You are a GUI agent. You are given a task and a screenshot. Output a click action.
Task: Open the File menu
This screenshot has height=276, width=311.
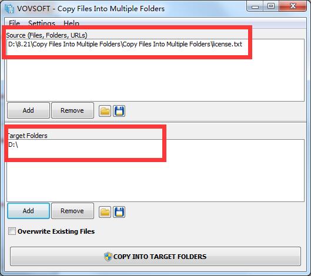pyautogui.click(x=14, y=23)
